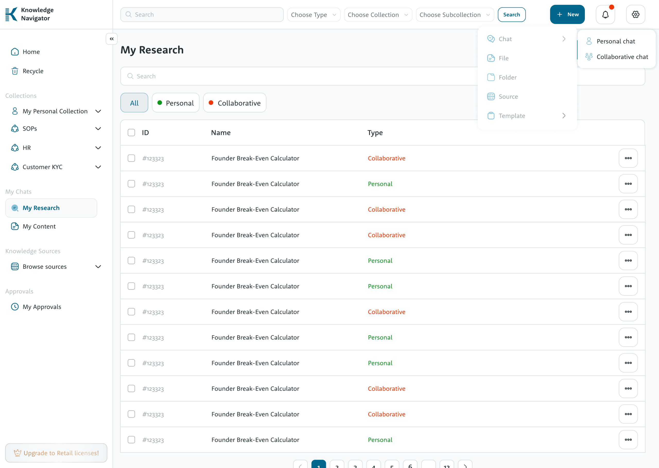Click the My Content document icon
Screen dimensions: 659x468
pyautogui.click(x=15, y=226)
